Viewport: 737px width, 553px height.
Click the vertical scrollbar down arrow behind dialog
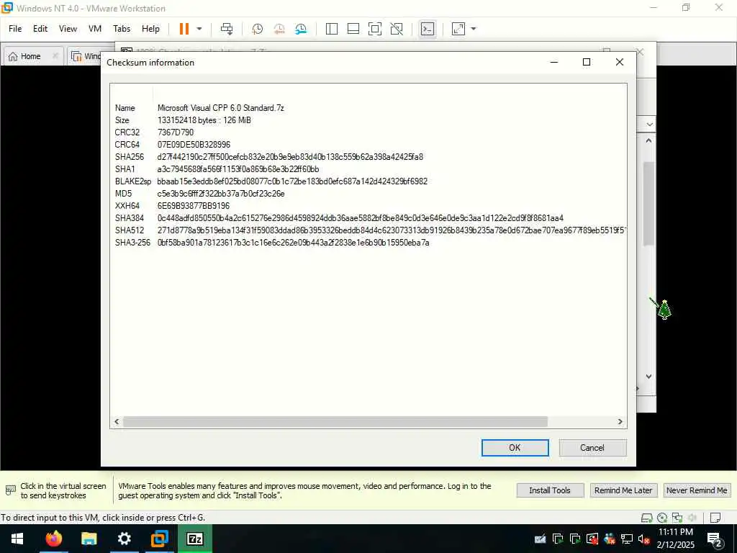[648, 376]
